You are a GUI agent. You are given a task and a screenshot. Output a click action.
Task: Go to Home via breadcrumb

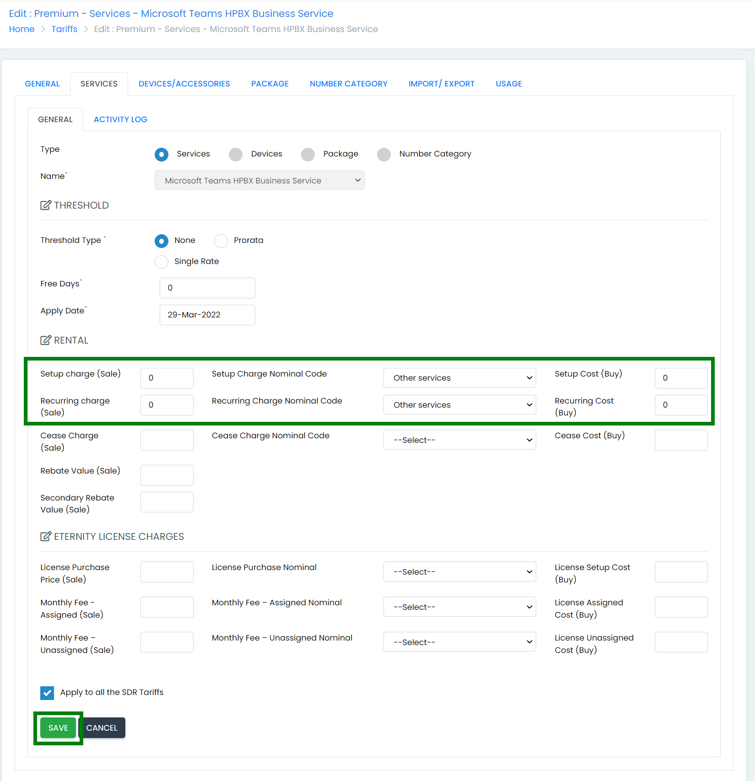[22, 29]
